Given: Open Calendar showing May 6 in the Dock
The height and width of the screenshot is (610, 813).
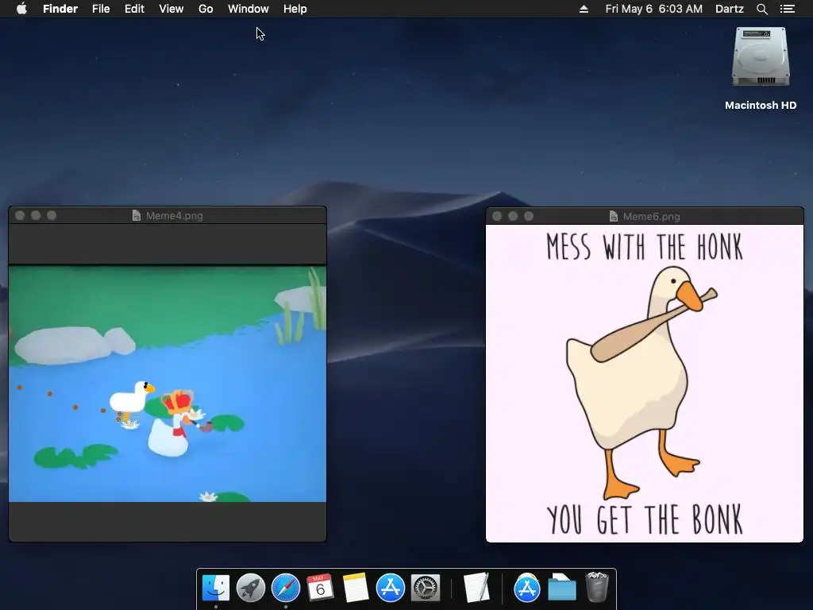Looking at the screenshot, I should (320, 589).
